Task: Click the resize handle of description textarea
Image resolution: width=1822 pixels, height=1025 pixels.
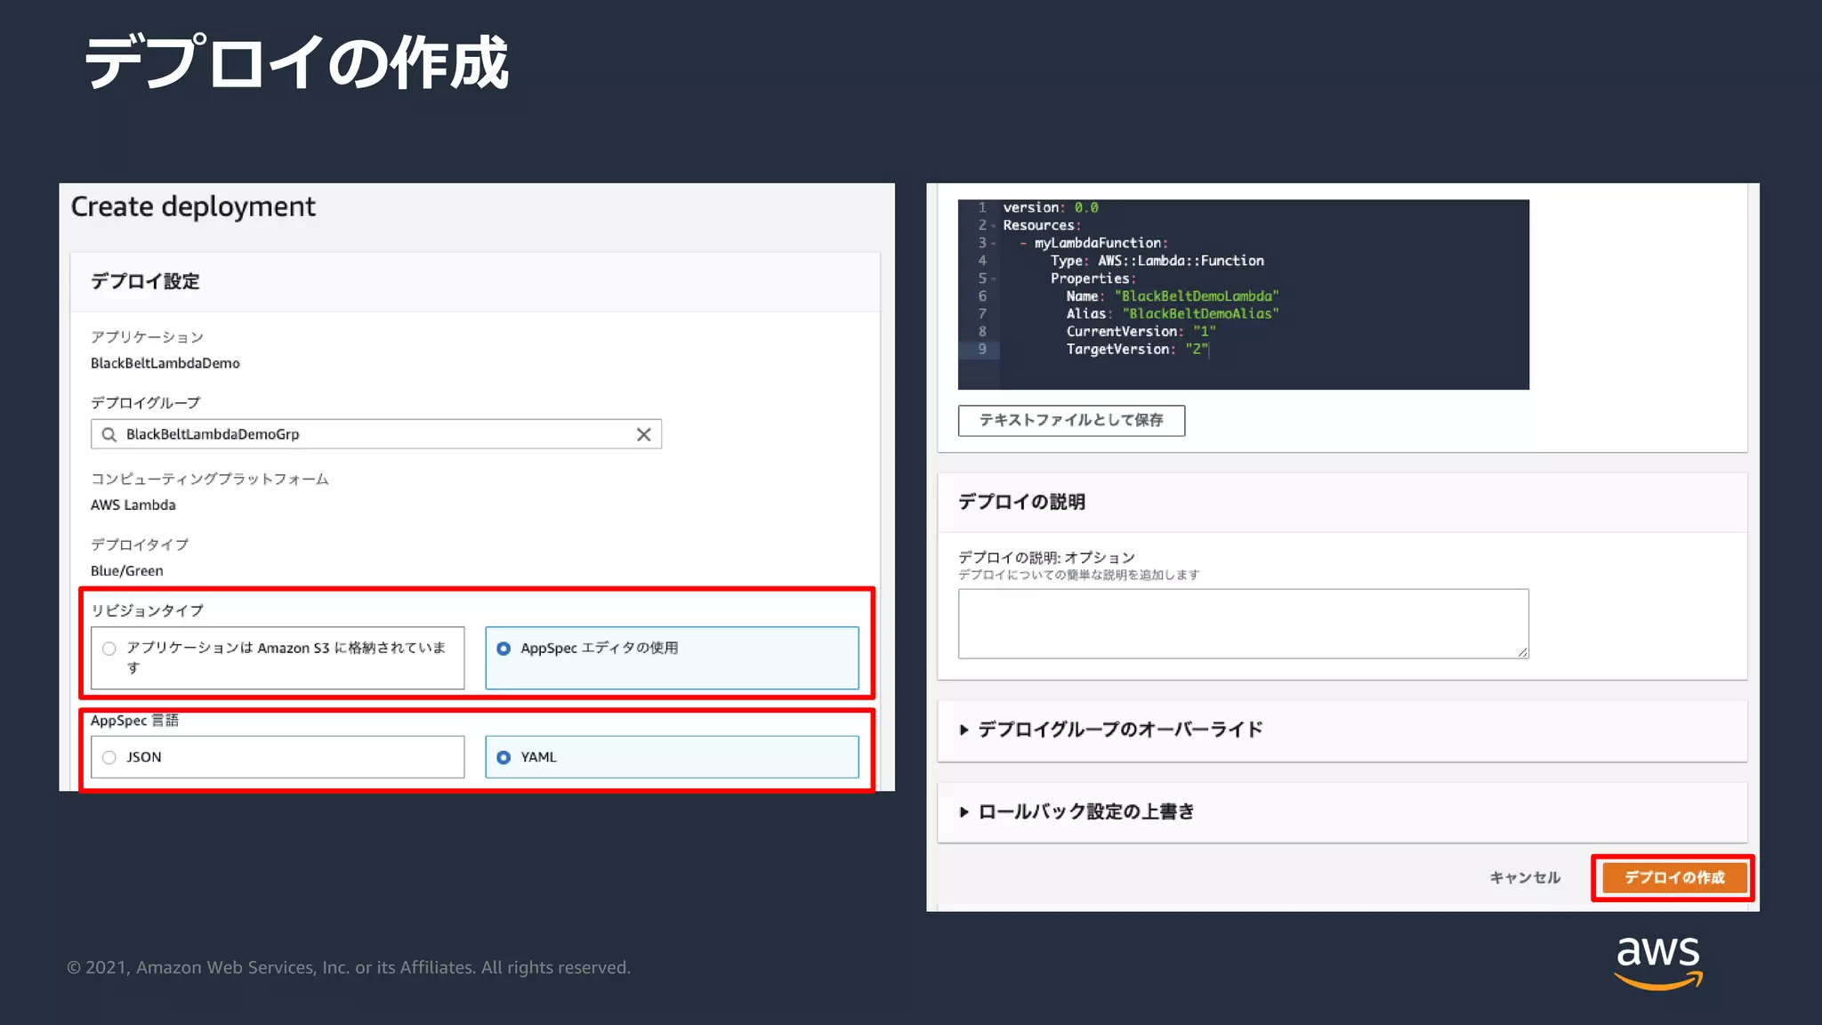Action: [x=1522, y=652]
